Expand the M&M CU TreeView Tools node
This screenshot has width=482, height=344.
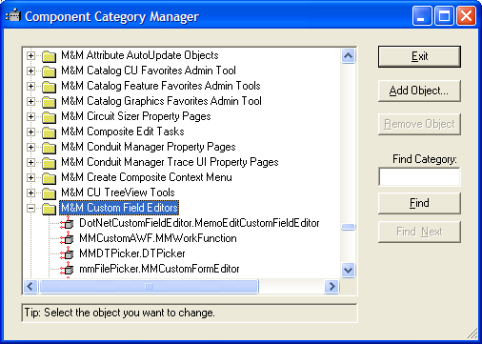pos(30,192)
